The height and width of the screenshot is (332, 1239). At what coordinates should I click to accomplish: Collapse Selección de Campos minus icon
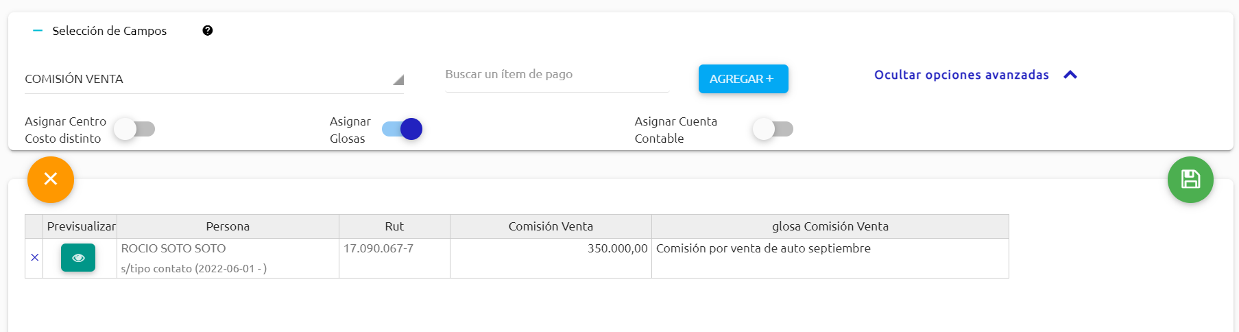point(38,31)
